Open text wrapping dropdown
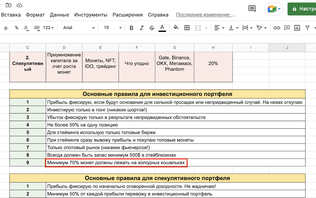Image resolution: width=316 pixels, height=198 pixels. coord(247,28)
